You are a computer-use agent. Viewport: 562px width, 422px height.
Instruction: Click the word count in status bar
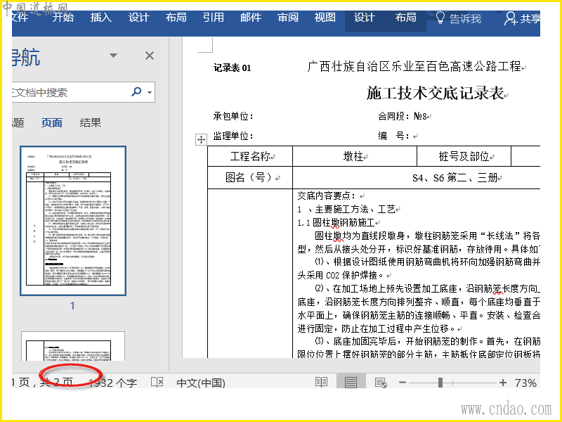[x=112, y=383]
